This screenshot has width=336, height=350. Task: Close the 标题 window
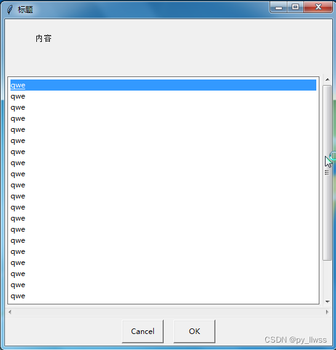pos(318,7)
